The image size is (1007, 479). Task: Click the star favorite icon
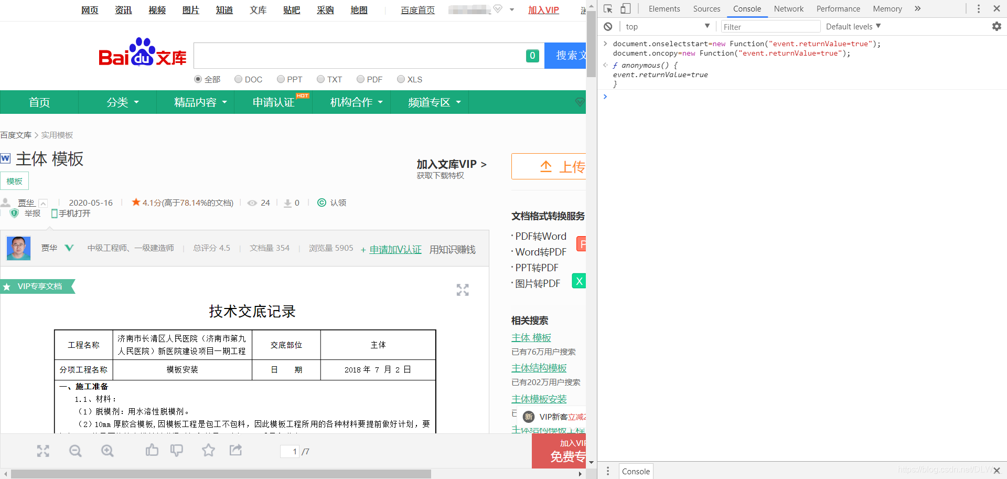209,450
